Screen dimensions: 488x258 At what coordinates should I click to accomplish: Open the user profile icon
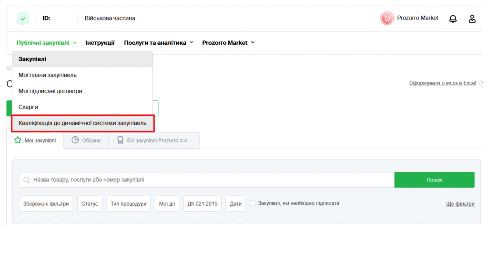tap(472, 19)
